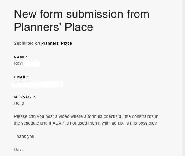Viewport: 185px width, 156px height.
Task: Click the 'Ravi' signature at the bottom
Action: pyautogui.click(x=18, y=150)
